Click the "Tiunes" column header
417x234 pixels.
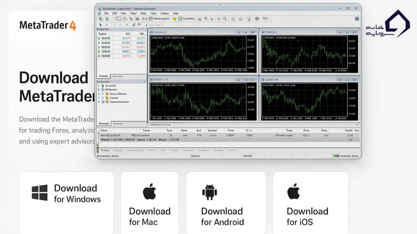pos(146,130)
